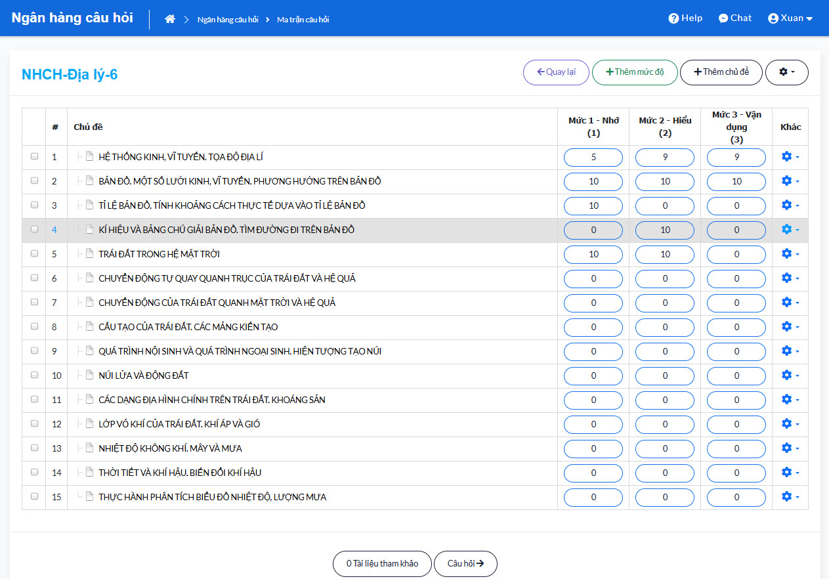829x579 pixels.
Task: Go to Câu hỏi next button
Action: click(465, 563)
